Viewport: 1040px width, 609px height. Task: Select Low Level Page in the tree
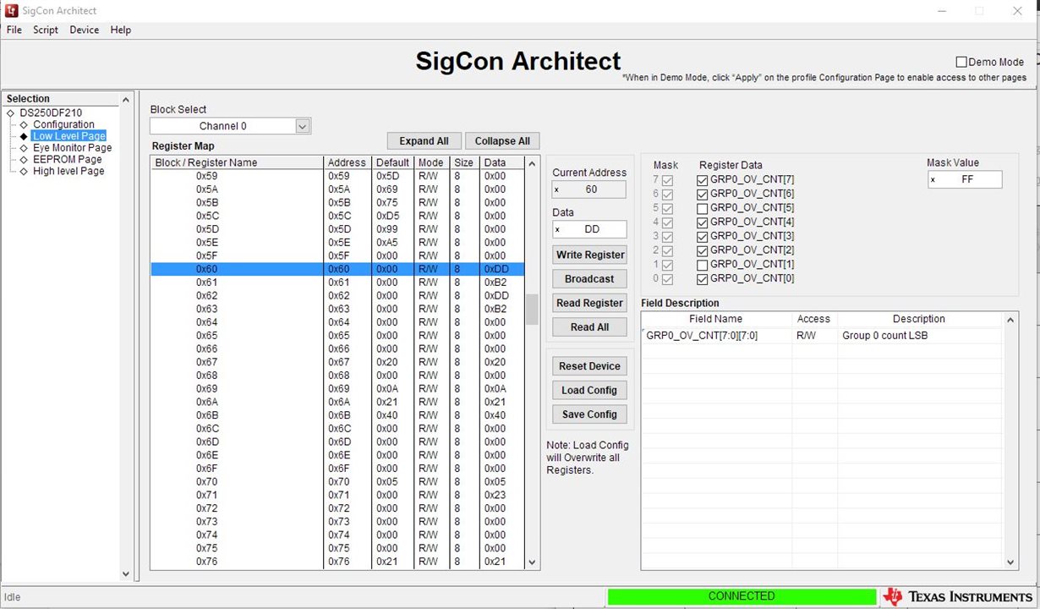pos(68,136)
